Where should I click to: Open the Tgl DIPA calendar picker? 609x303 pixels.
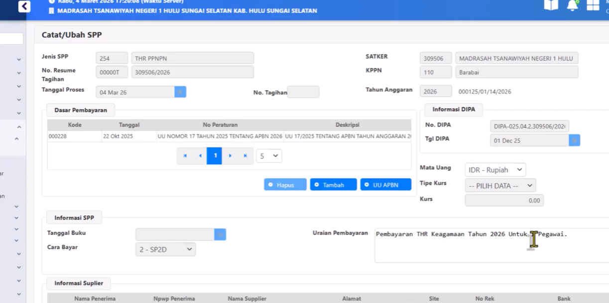574,141
